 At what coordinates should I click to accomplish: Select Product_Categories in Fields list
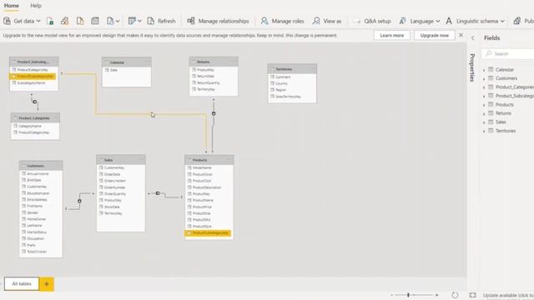[514, 87]
